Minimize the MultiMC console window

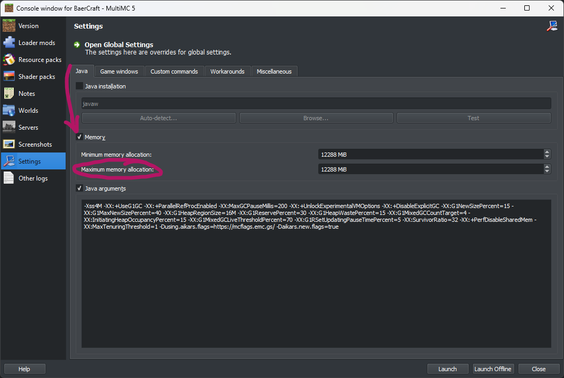503,8
